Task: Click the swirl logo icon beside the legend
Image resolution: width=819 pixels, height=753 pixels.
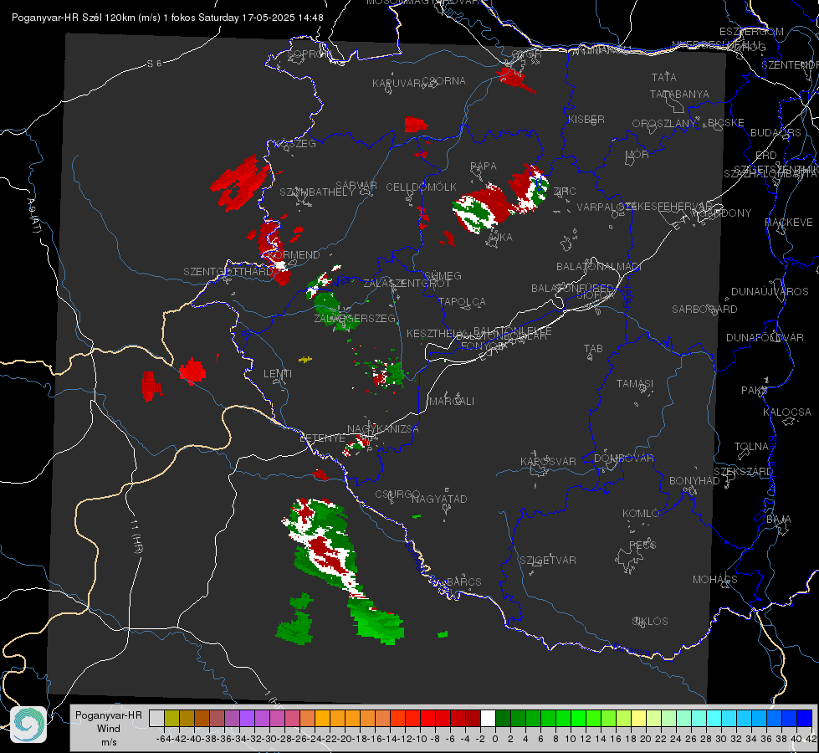Action: click(28, 725)
